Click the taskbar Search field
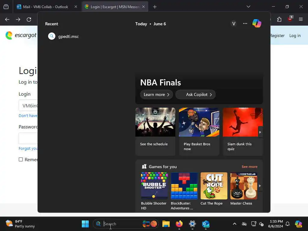Screen dimensions: 308x231 coord(125,224)
